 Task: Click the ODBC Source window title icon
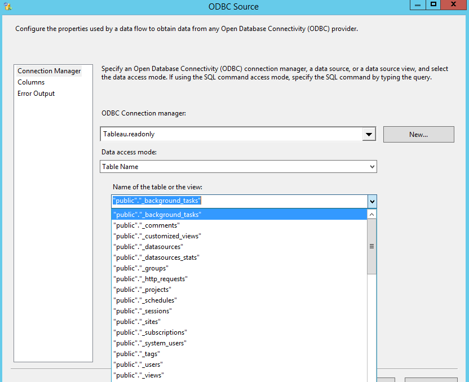click(x=8, y=6)
